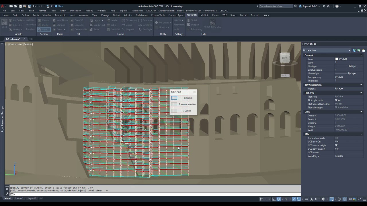Click the Ticket tool in Help panel
Screen dimensions: 367x206
[192, 20]
